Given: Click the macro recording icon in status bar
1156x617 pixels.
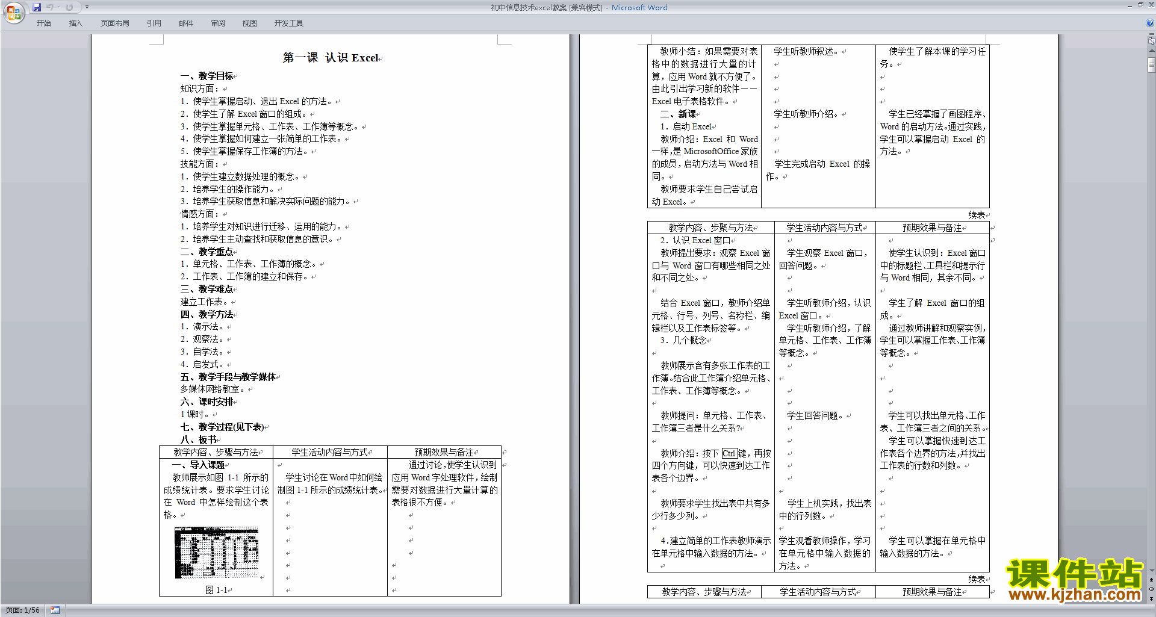Looking at the screenshot, I should pos(55,610).
